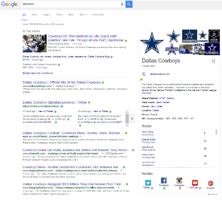Click the large Cowboys star logo image

click(x=152, y=43)
